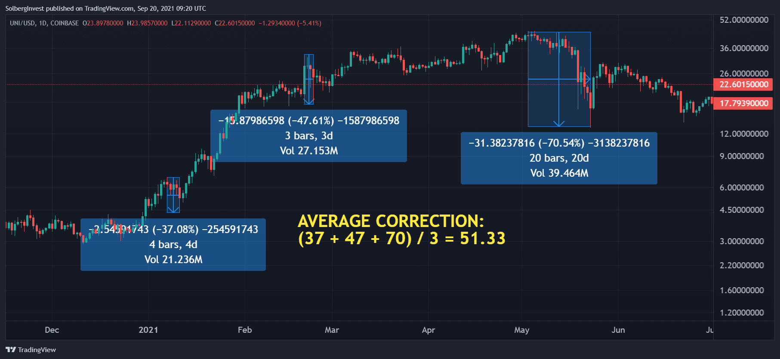Screen dimensions: 780x359
Task: Click the −1.29340000 (−5.41%) change value
Action: coord(290,23)
